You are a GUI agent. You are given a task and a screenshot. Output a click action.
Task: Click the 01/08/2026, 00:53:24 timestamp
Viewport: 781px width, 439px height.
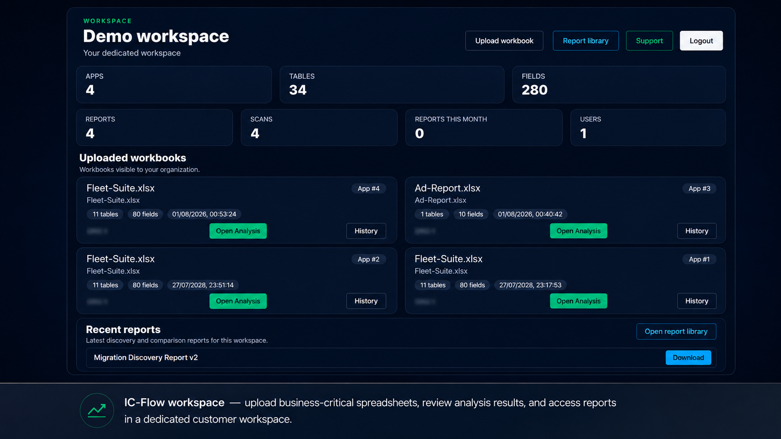[x=204, y=214]
